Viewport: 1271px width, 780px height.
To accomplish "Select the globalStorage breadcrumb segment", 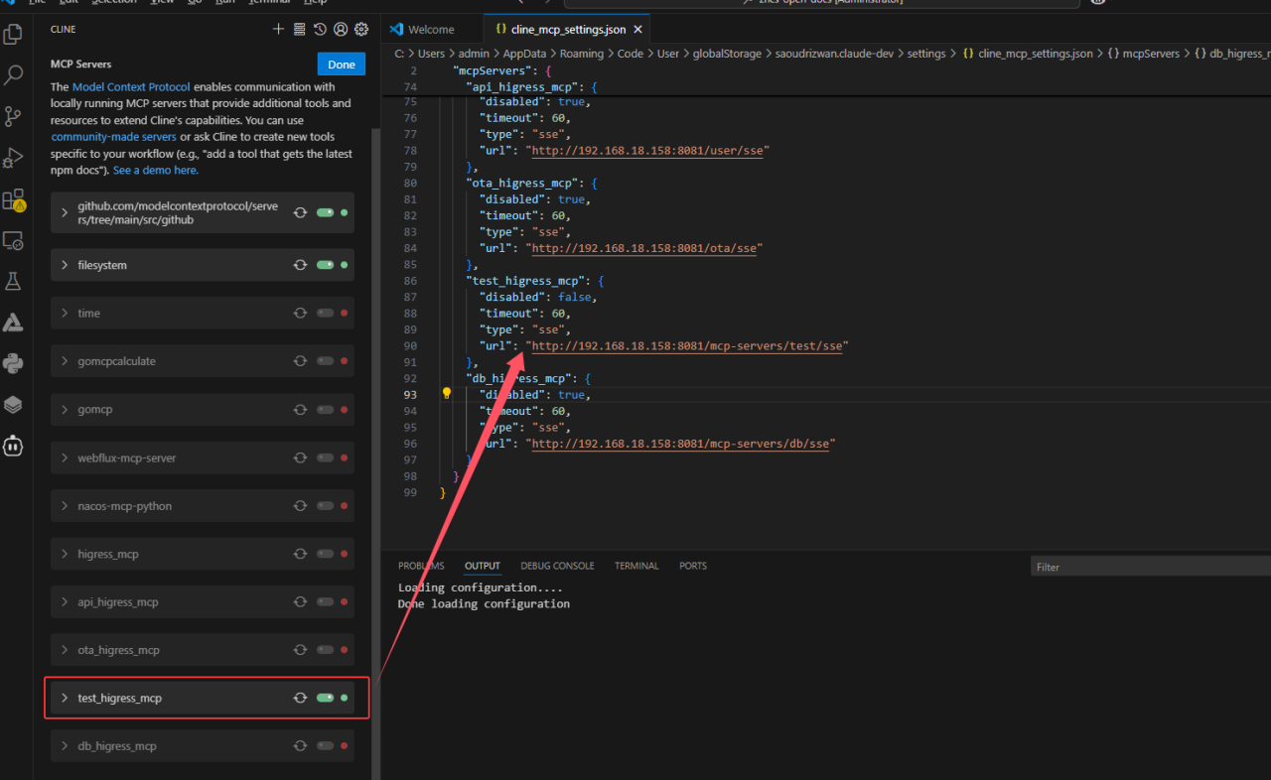I will (727, 54).
